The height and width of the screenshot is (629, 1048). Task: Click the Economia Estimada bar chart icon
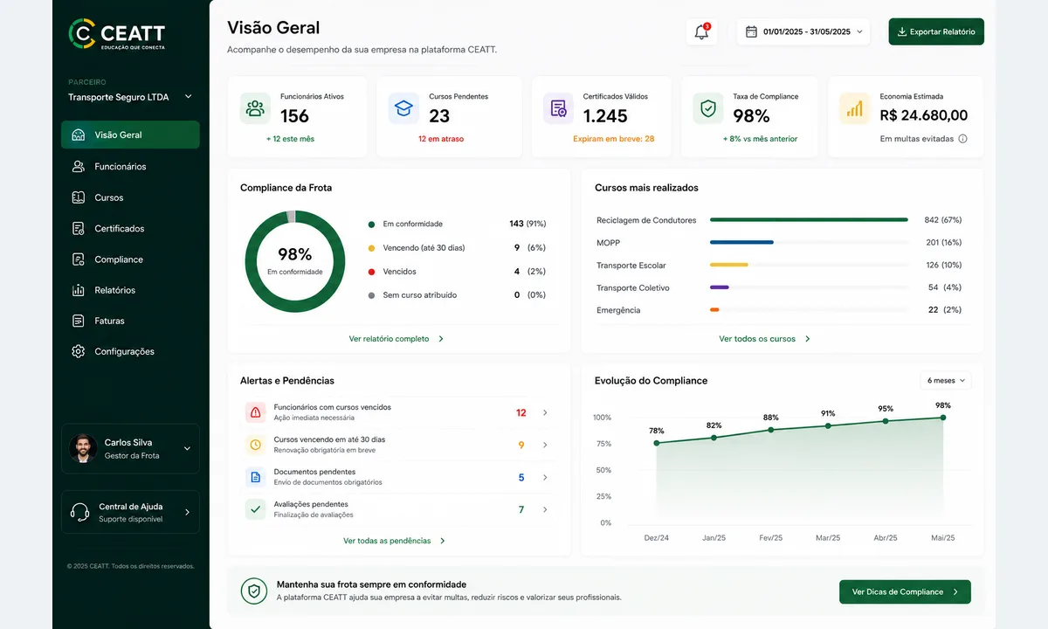click(854, 108)
